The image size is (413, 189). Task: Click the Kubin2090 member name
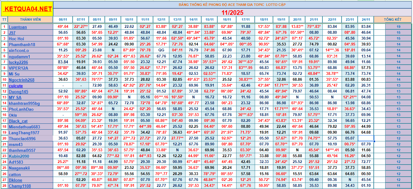pyautogui.click(x=19, y=156)
